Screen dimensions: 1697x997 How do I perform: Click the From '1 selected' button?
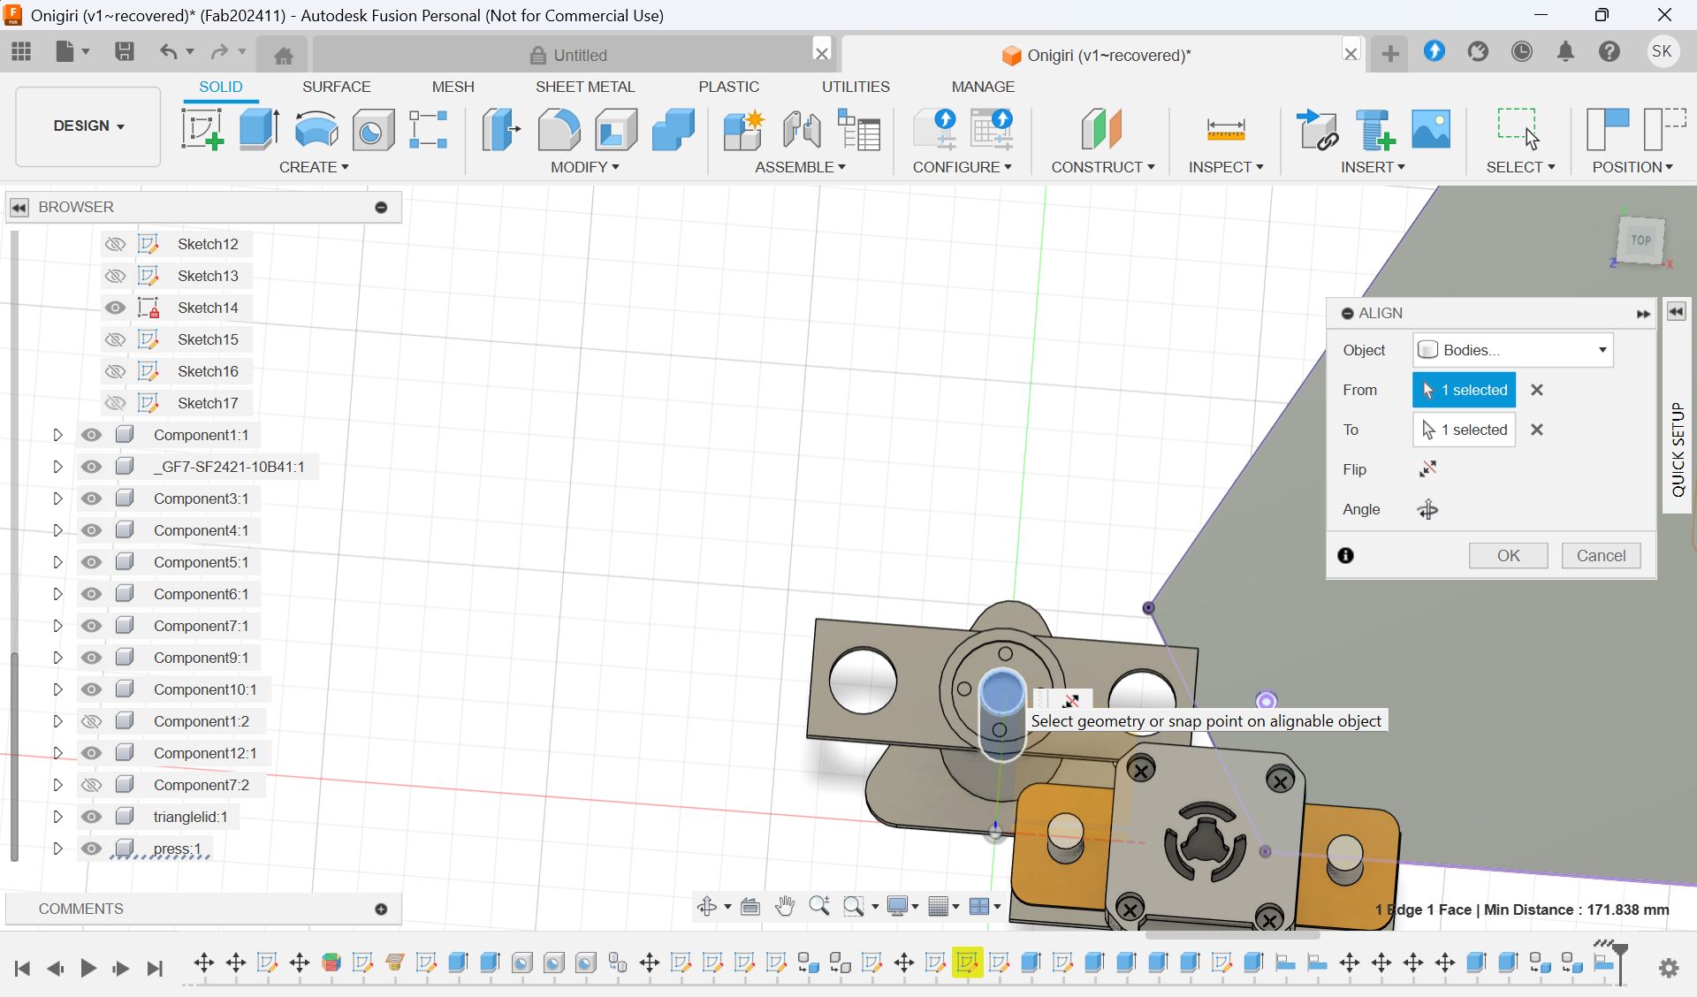point(1464,390)
